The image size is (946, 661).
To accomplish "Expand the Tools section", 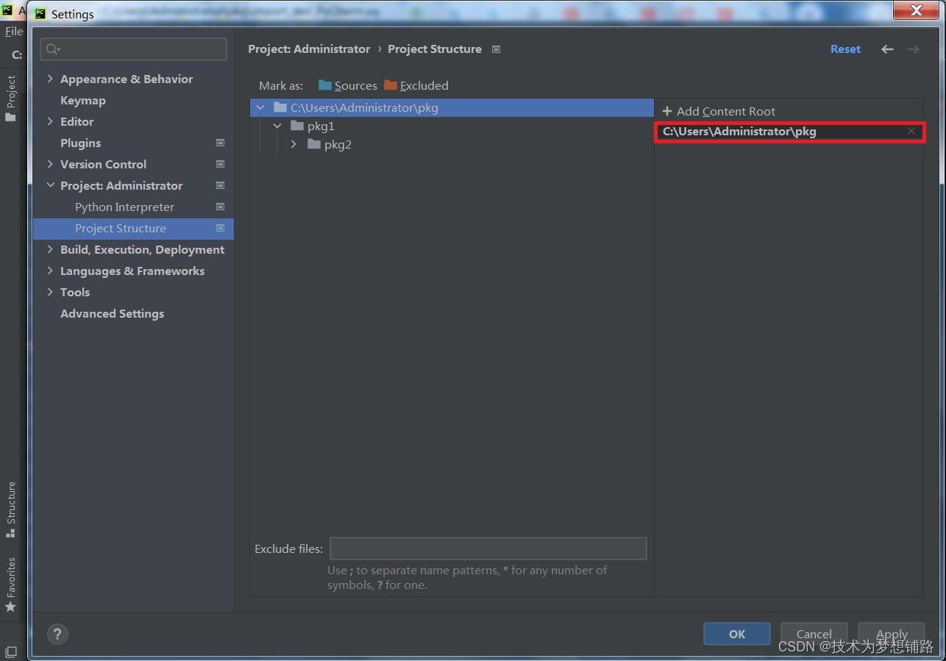I will click(50, 292).
